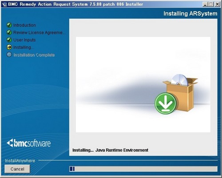Image resolution: width=222 pixels, height=178 pixels.
Task: Click the checkmark beside Review License Agreement
Action: [9, 32]
